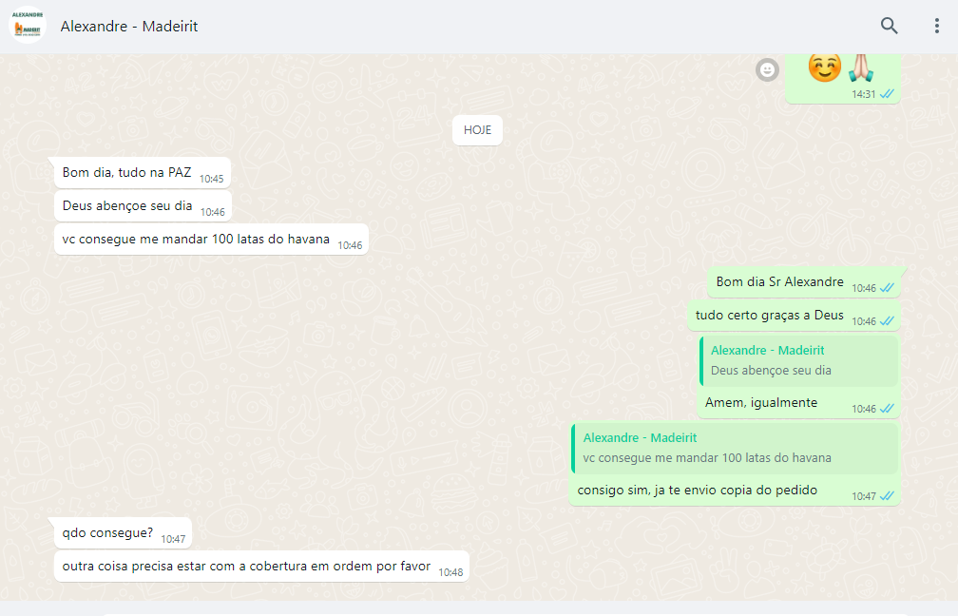Jump to the quoted '100 latas do havana' message

point(734,448)
